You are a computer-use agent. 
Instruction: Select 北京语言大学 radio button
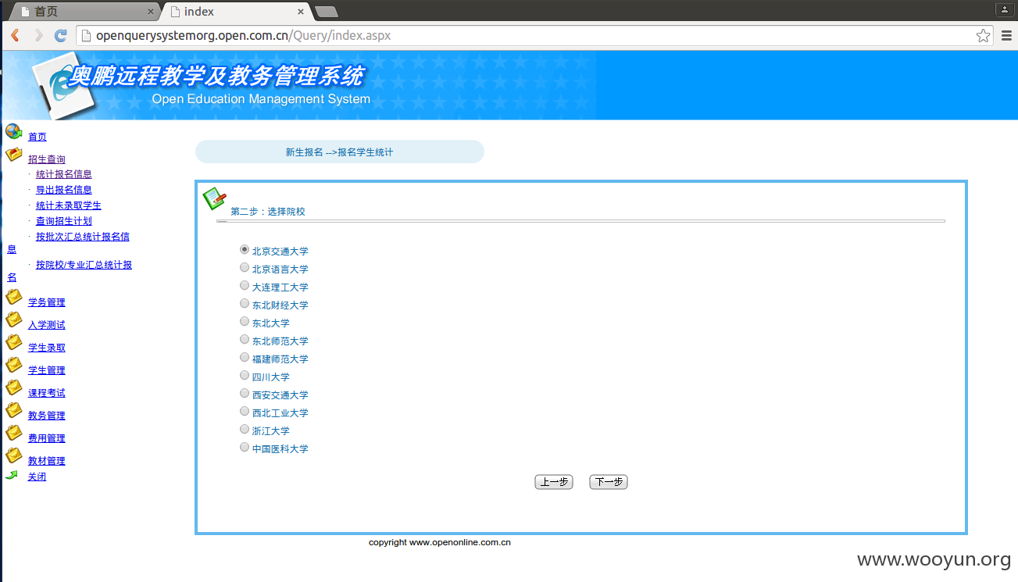[245, 268]
